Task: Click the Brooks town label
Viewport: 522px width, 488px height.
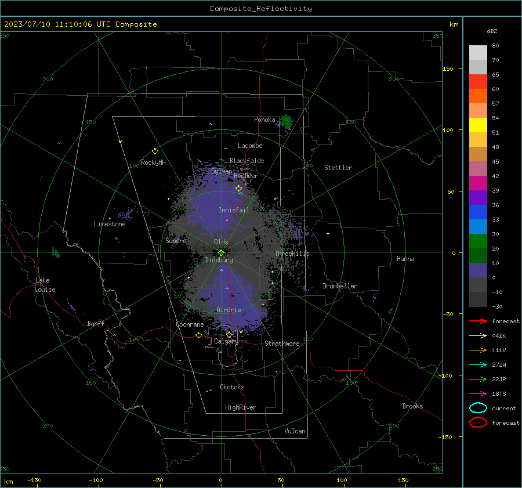Action: pyautogui.click(x=412, y=406)
